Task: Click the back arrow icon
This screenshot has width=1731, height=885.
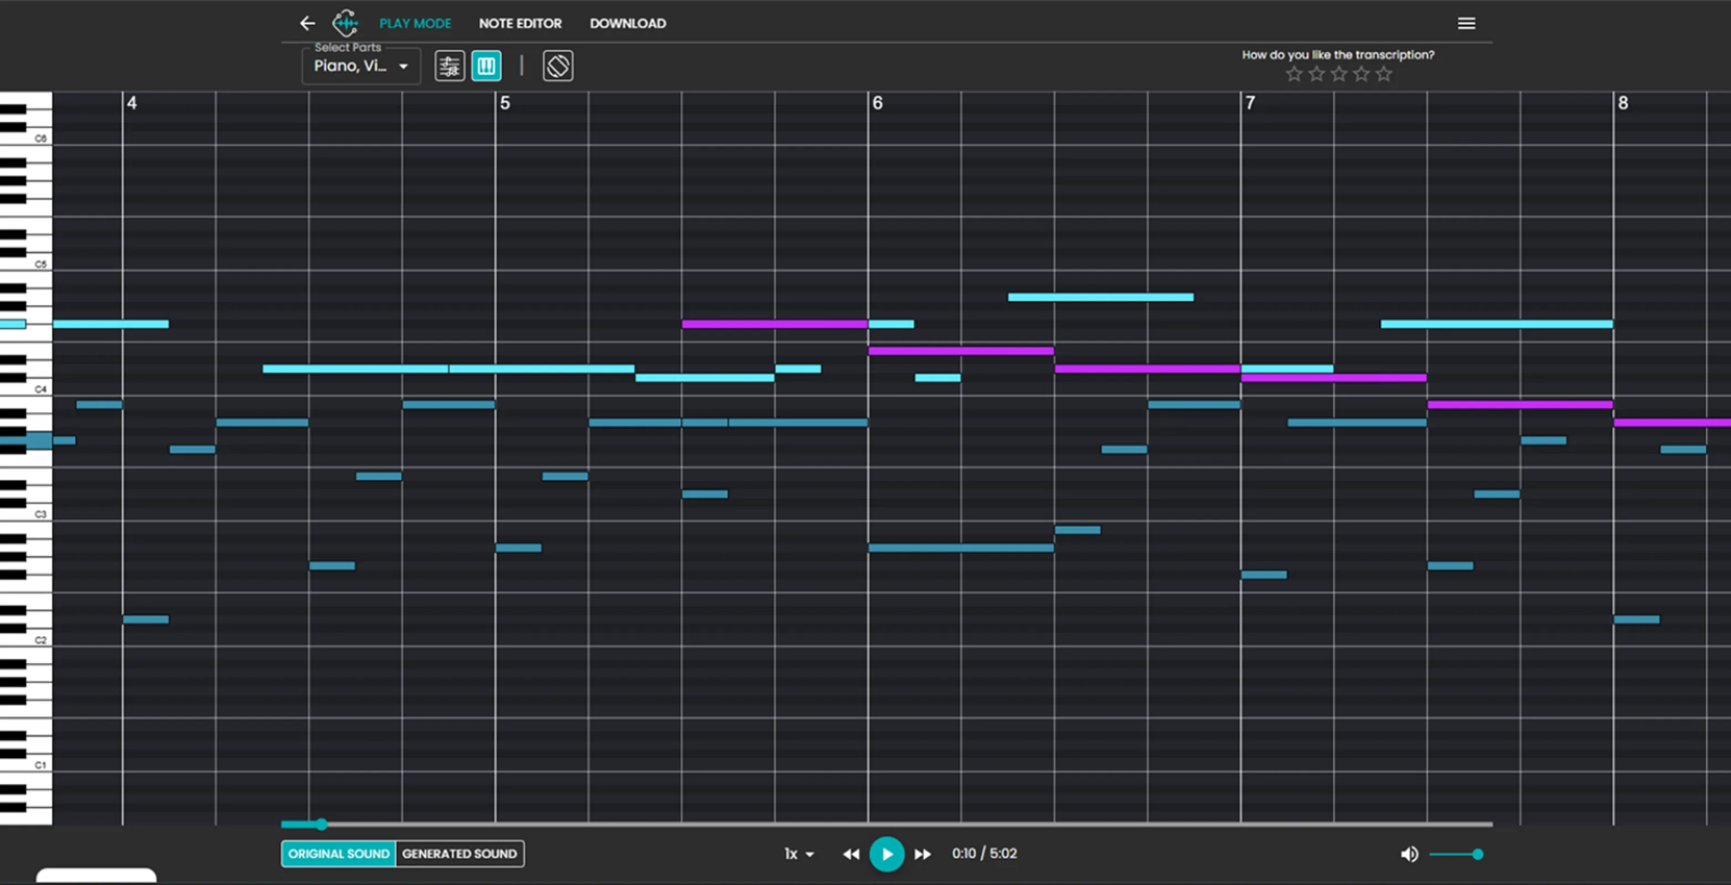Action: point(307,24)
